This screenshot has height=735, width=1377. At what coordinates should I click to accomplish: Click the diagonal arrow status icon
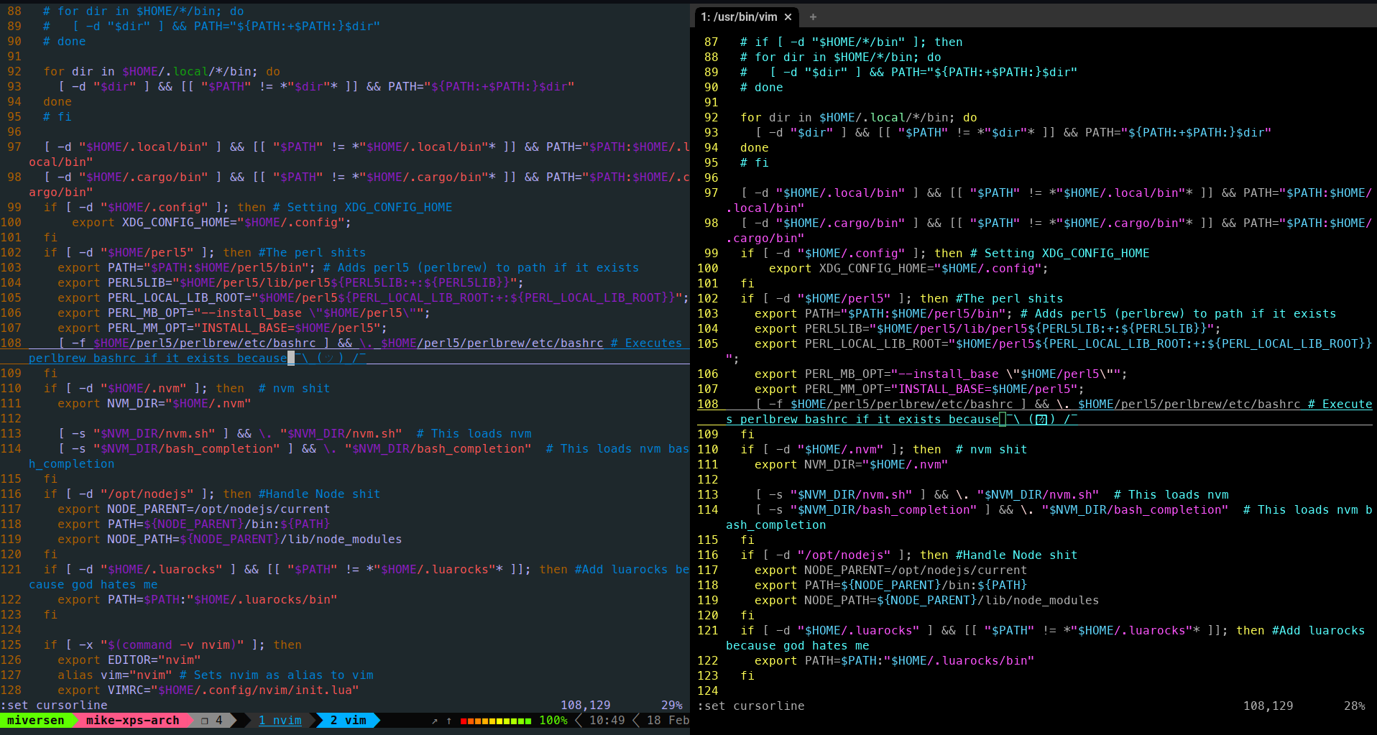(x=436, y=720)
